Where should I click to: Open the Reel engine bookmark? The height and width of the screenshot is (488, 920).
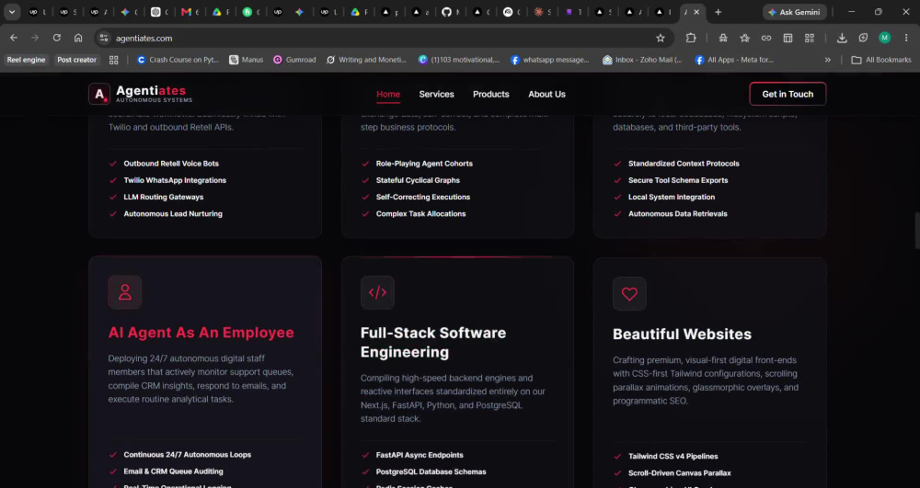[26, 60]
